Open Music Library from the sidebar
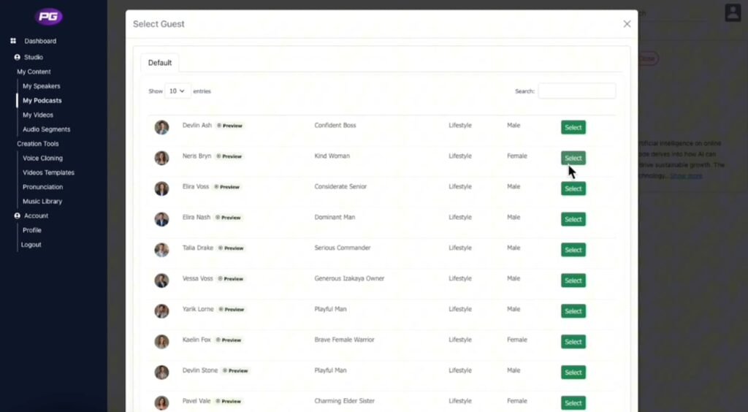This screenshot has width=748, height=412. pyautogui.click(x=42, y=201)
